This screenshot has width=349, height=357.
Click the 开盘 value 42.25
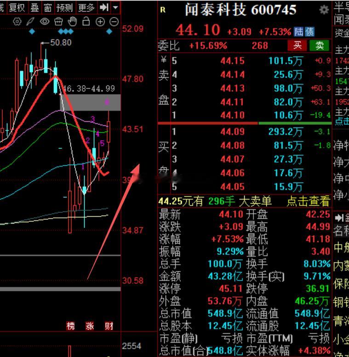point(318,214)
